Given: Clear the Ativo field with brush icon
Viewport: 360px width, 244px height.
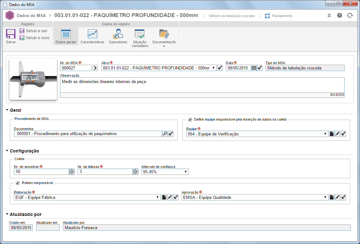Looking at the screenshot, I should point(220,68).
